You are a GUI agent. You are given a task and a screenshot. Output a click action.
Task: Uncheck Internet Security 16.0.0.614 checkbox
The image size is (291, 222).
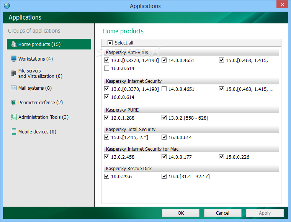[106, 97]
